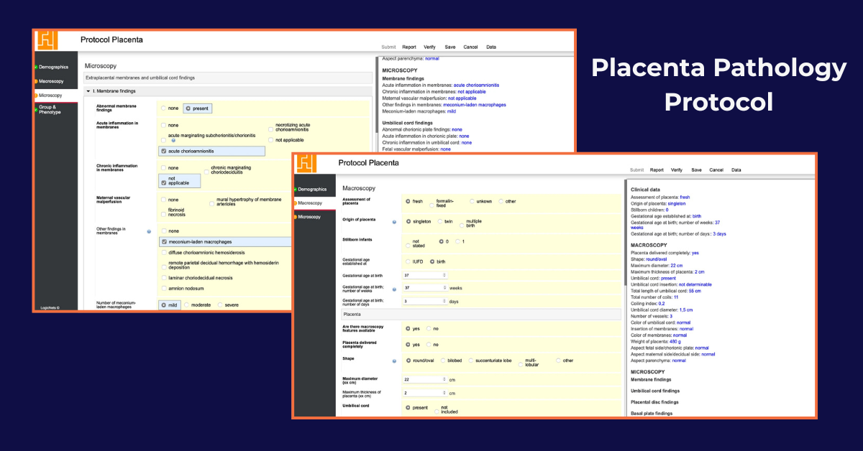Check diffuse chorioamnionic hemosiderosis
This screenshot has width=863, height=451.
pos(165,253)
